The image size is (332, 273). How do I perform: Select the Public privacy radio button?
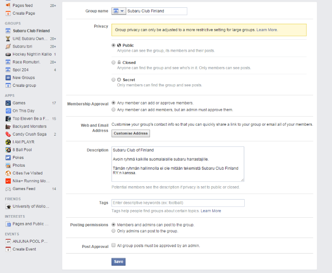(x=114, y=45)
